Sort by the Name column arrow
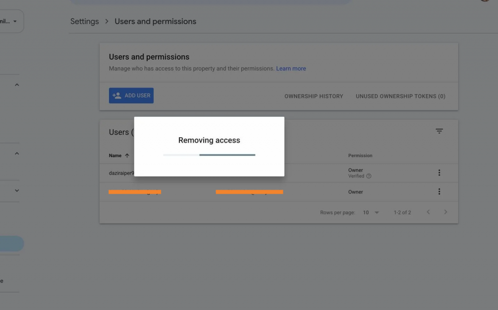The width and height of the screenshot is (498, 310). click(127, 156)
